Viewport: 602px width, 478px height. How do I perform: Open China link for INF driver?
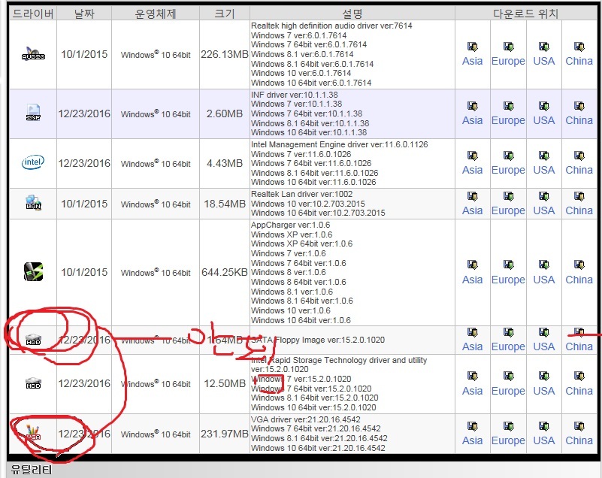pos(579,120)
